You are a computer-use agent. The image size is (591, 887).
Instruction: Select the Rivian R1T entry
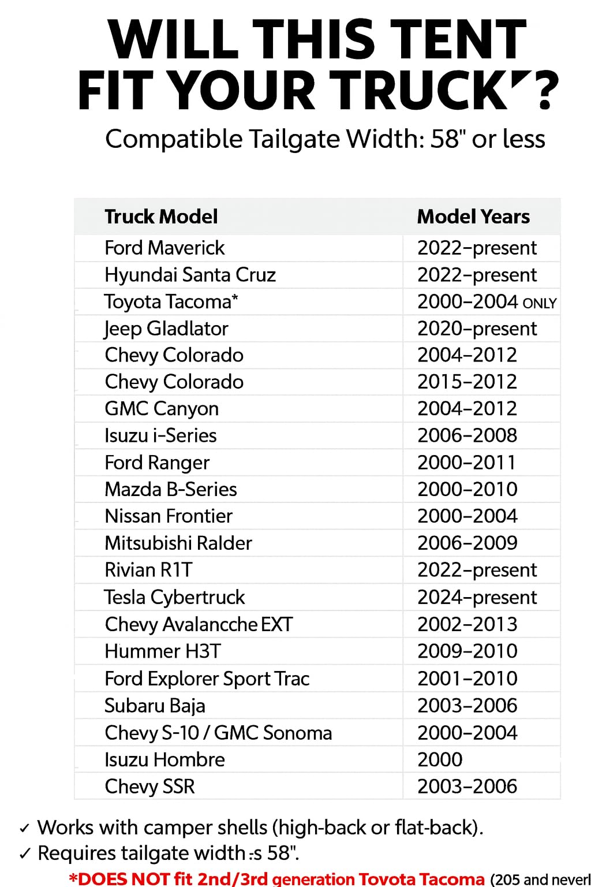[x=148, y=570]
